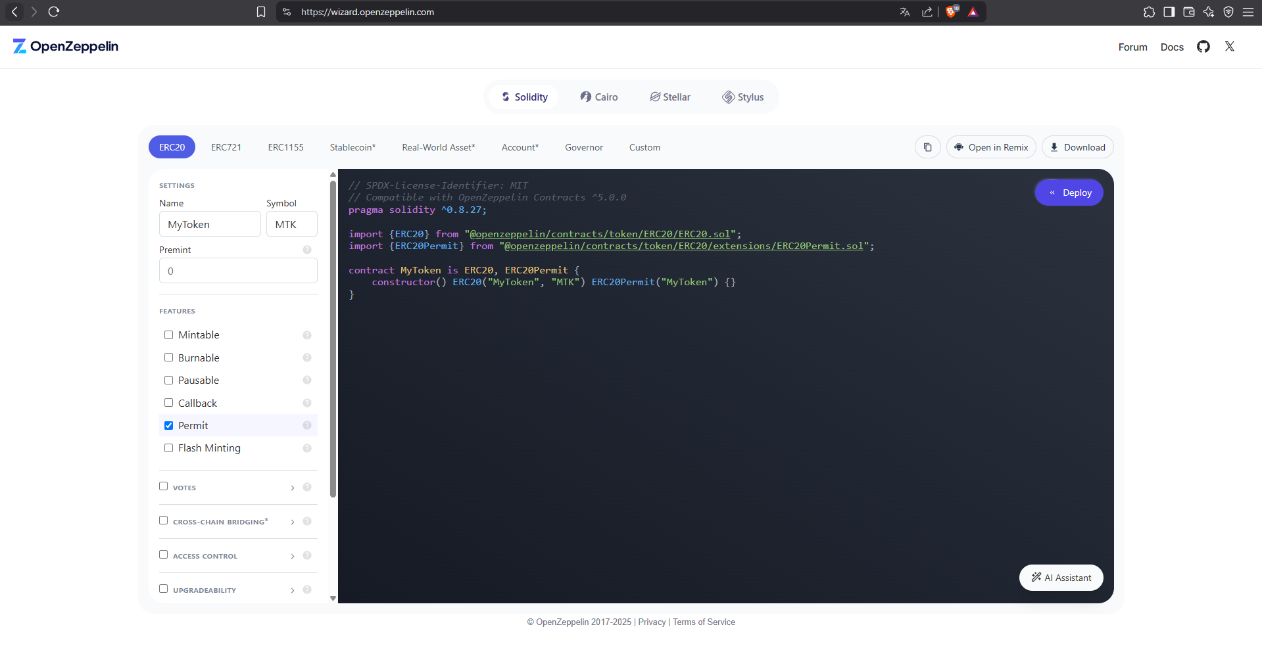Open the Privacy link in footer
This screenshot has height=648, width=1262.
[x=652, y=622]
